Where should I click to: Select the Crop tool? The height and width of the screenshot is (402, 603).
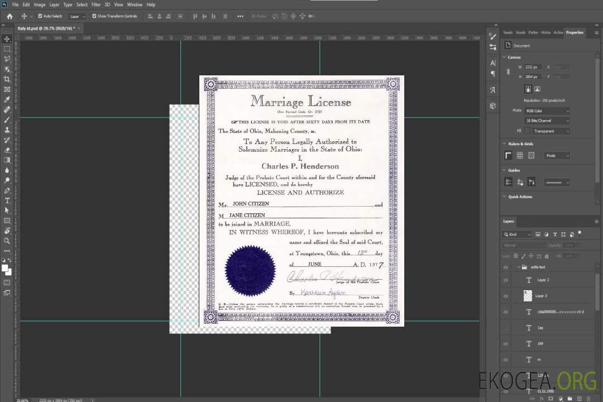click(x=7, y=79)
